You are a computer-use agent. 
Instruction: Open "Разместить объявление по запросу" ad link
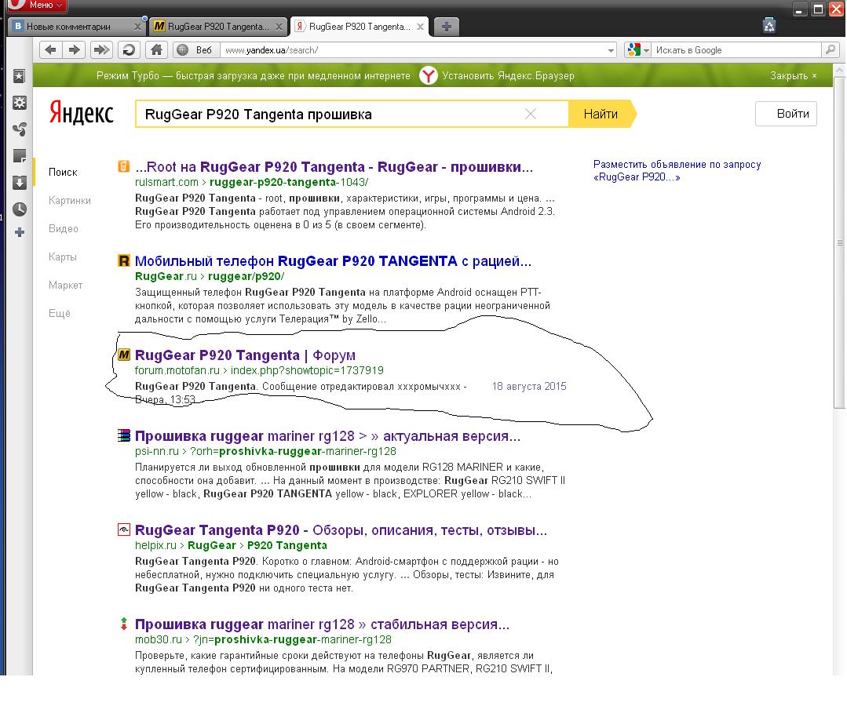point(677,170)
